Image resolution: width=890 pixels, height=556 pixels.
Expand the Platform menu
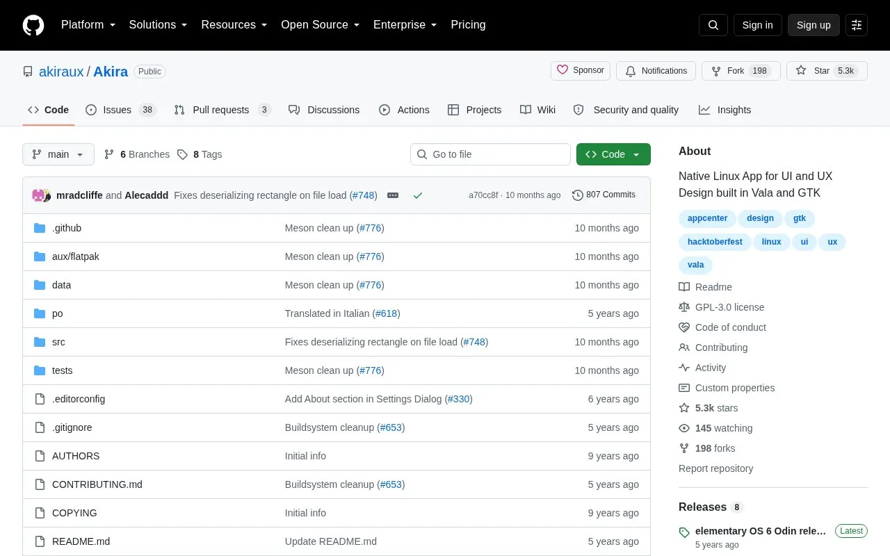(88, 25)
